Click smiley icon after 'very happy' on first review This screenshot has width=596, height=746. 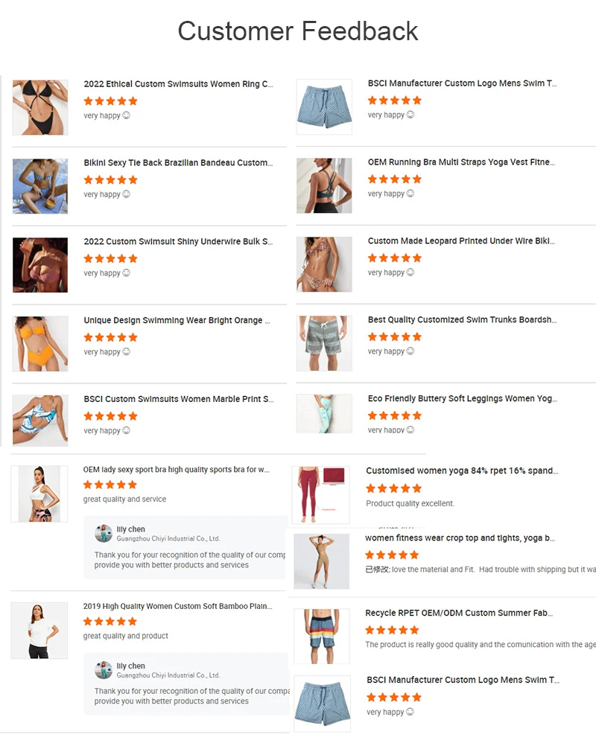[x=126, y=115]
